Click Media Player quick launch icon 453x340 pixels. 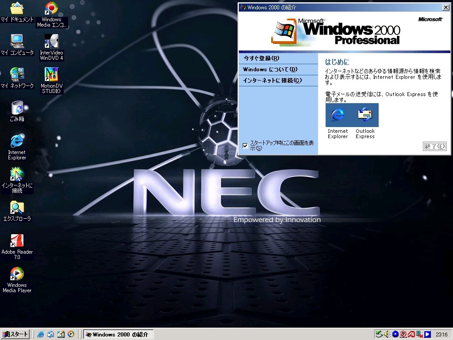71,334
